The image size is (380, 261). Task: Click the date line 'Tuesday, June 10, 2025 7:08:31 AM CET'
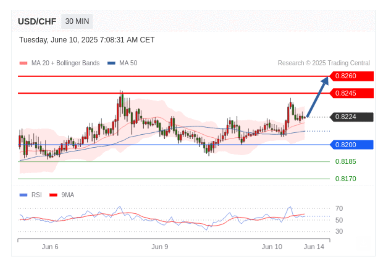[x=87, y=40]
